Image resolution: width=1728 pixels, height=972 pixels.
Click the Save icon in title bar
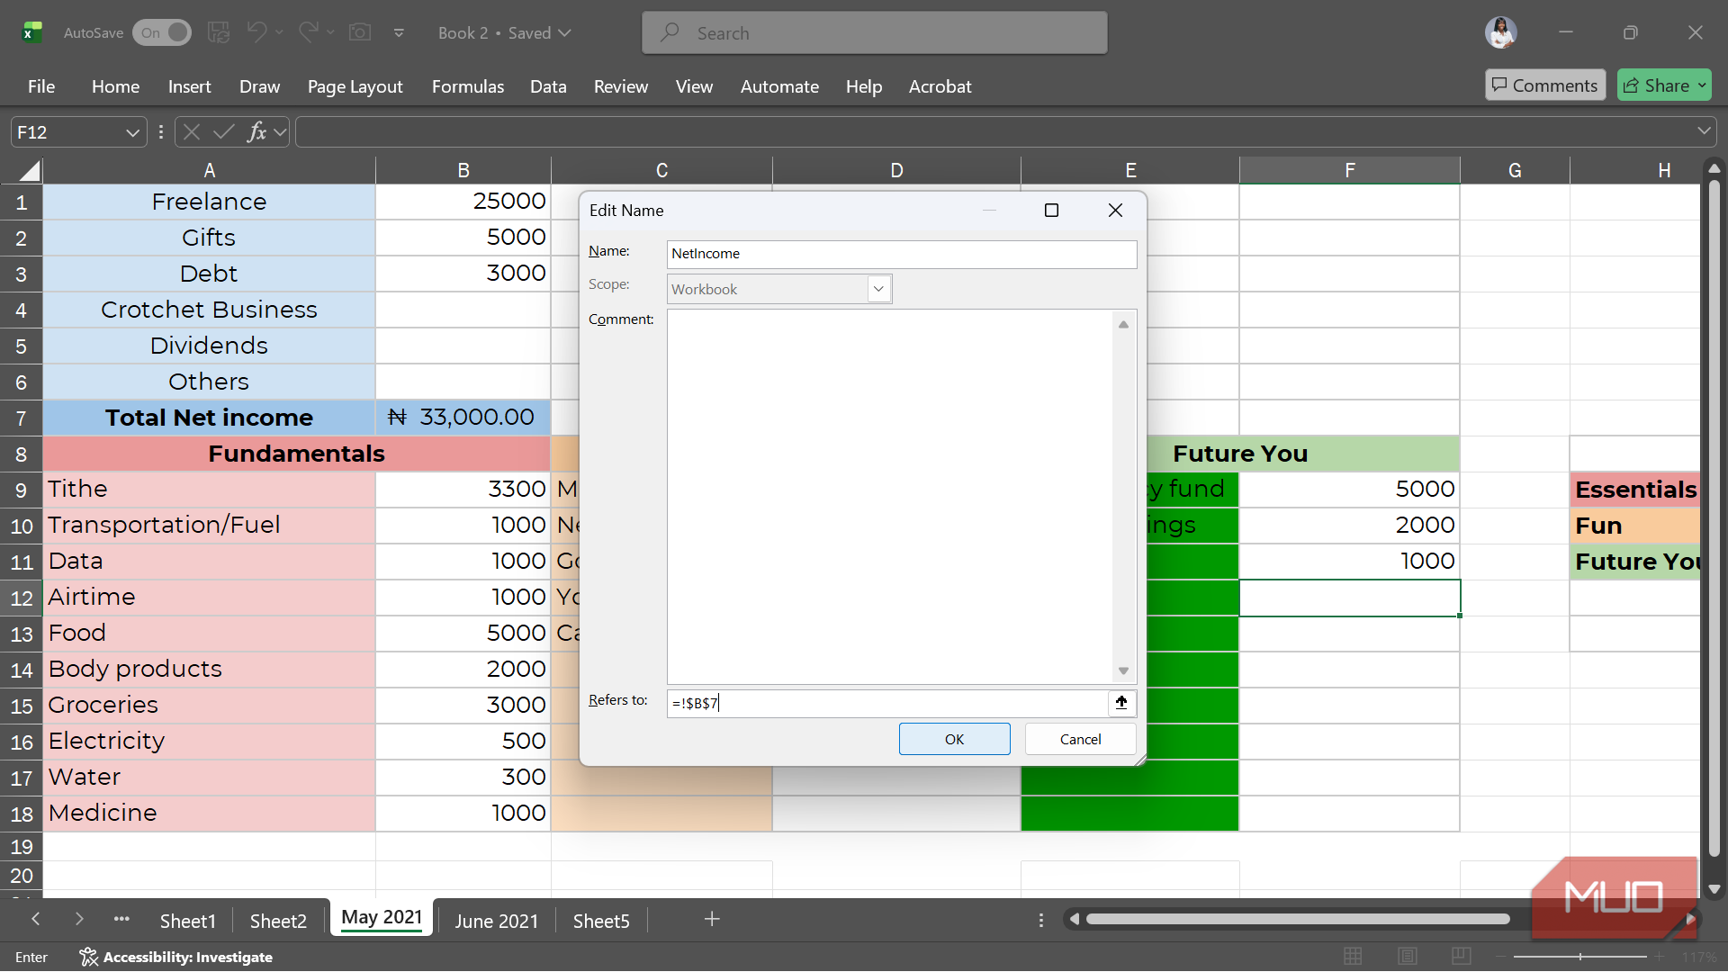[219, 32]
